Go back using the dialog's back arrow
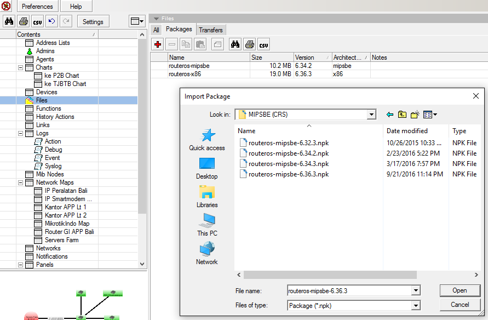The width and height of the screenshot is (488, 320). [x=389, y=115]
